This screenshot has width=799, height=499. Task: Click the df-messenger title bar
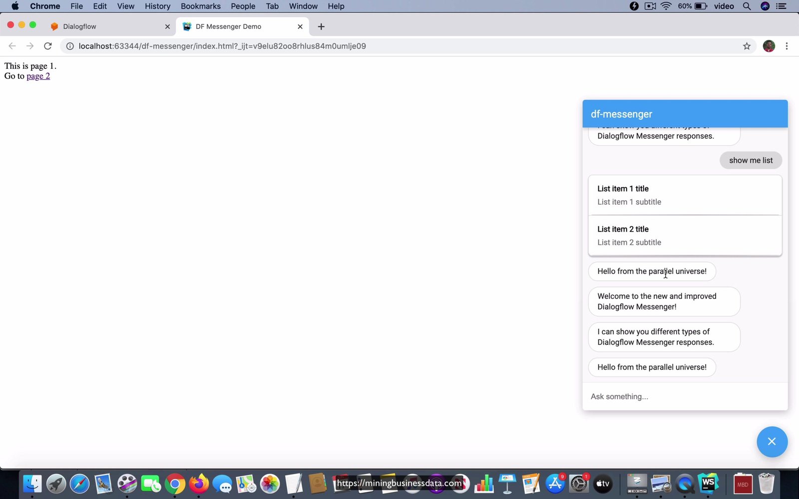685,114
